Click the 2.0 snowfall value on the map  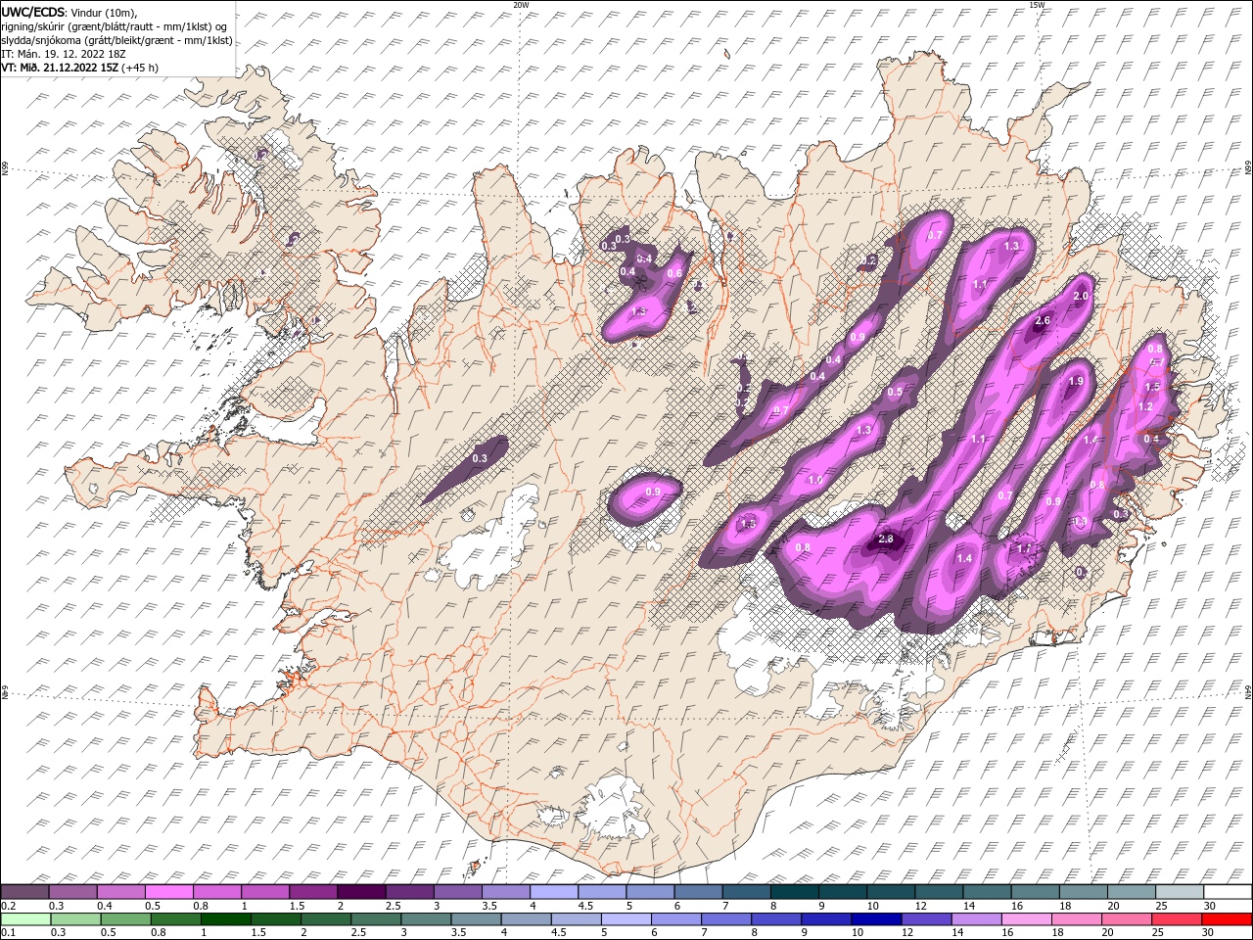tap(1082, 297)
